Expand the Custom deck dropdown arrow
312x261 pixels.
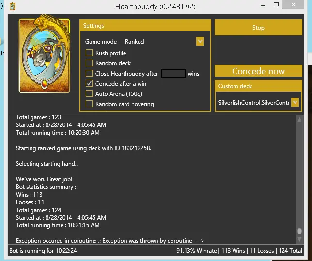pos(295,103)
